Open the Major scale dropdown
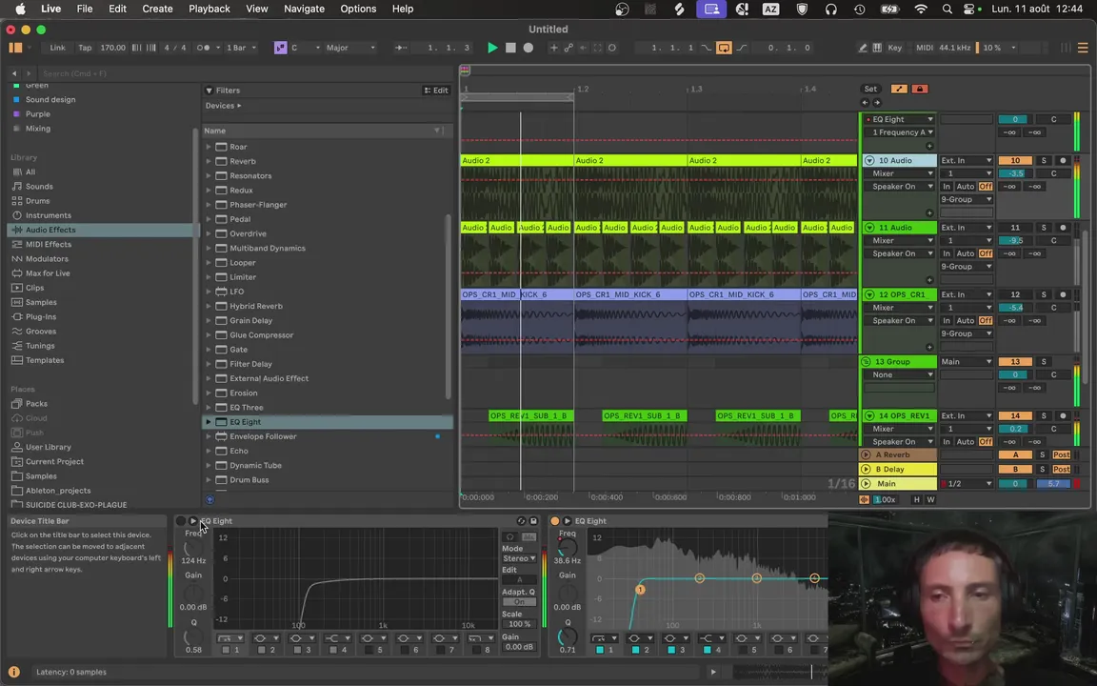 (x=350, y=48)
